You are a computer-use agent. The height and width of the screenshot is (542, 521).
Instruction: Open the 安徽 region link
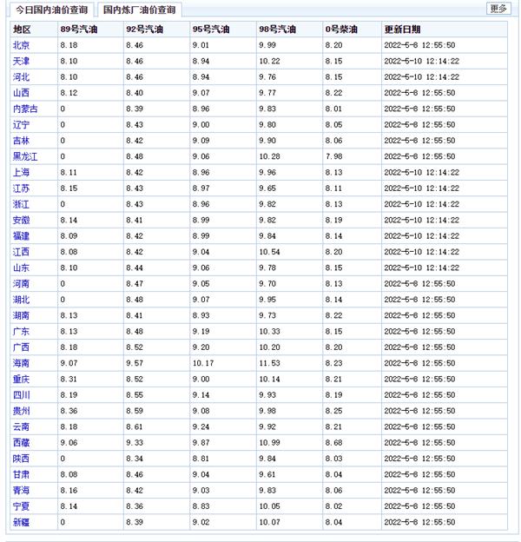coord(21,221)
